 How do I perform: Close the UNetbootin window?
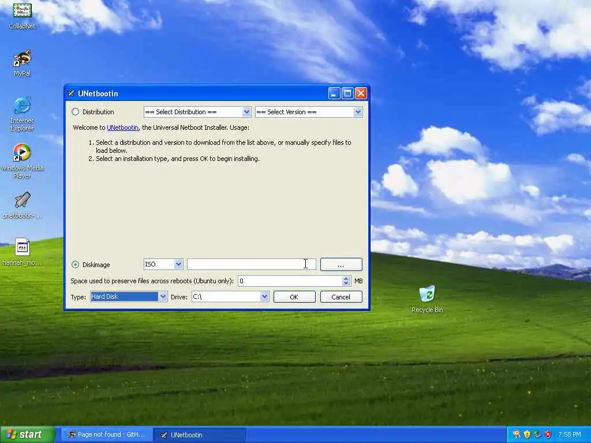tap(361, 93)
